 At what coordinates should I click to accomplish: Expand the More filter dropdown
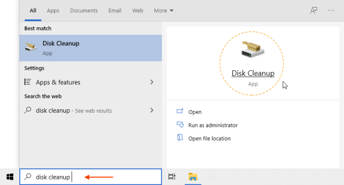[x=164, y=11]
